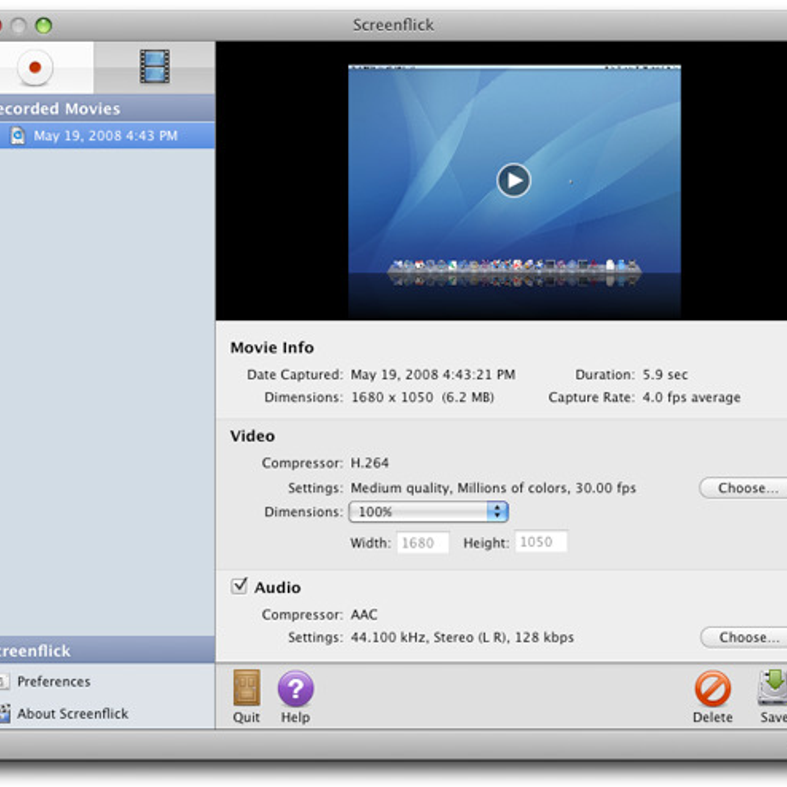
Task: Click the Recorded Movies section header
Action: click(x=107, y=108)
